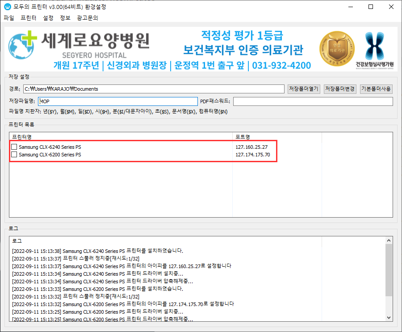Open the 프린터 menu
The height and width of the screenshot is (332, 402).
click(27, 18)
